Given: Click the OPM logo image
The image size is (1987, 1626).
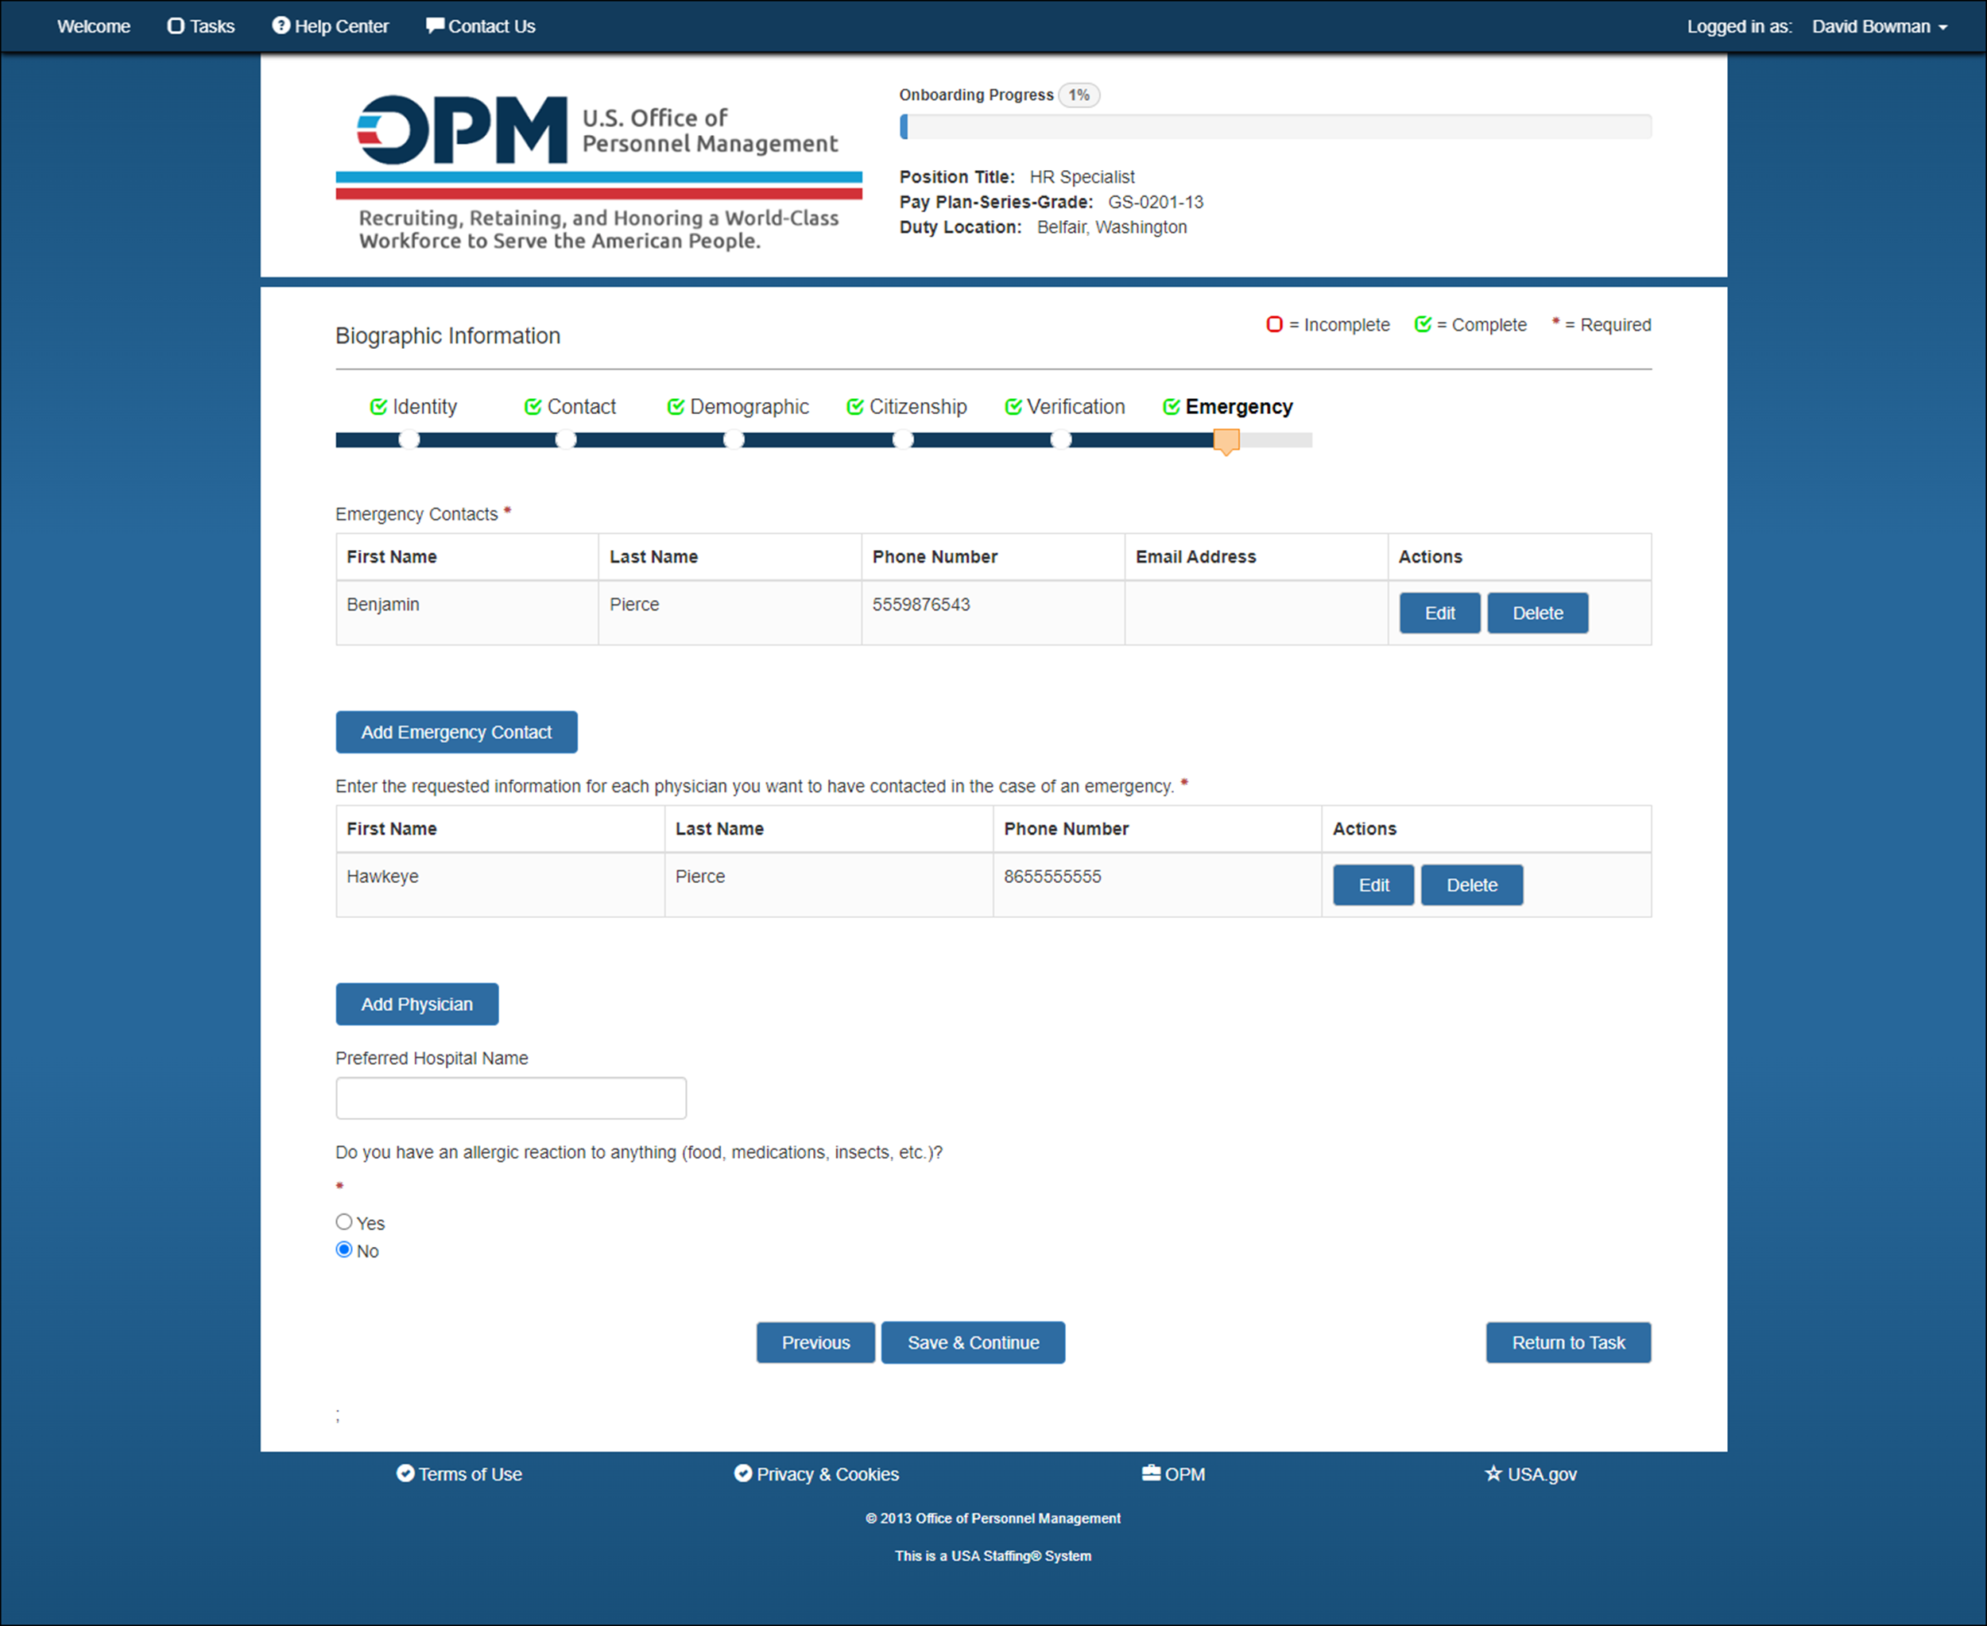Looking at the screenshot, I should point(598,172).
